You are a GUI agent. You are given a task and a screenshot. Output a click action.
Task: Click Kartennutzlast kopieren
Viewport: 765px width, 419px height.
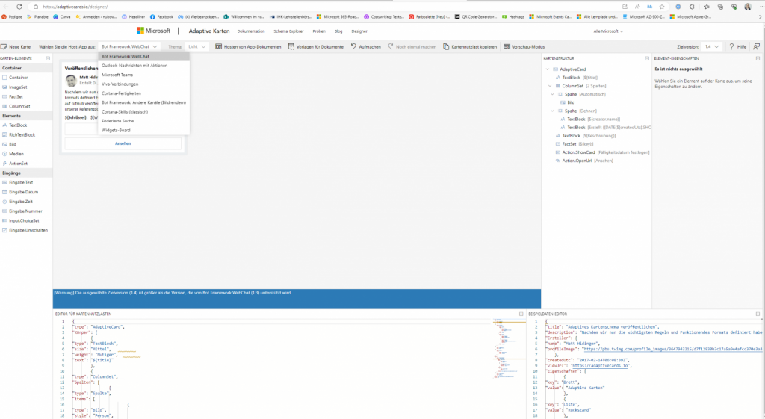[470, 47]
